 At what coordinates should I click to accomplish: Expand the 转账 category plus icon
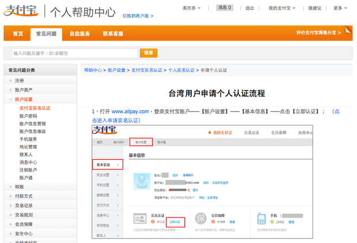point(10,186)
